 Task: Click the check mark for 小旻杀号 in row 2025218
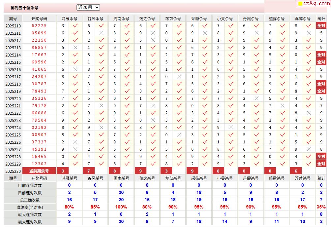coord(231,84)
